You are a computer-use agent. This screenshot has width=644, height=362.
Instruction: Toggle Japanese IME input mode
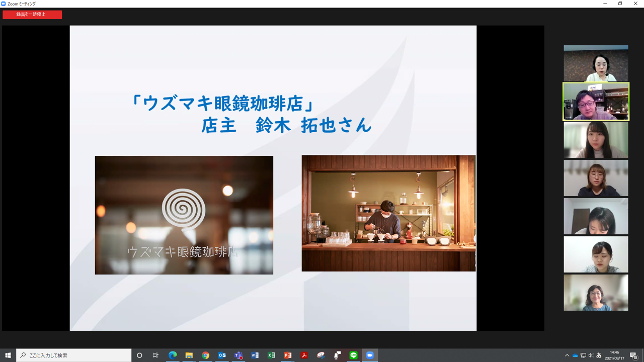(x=599, y=355)
